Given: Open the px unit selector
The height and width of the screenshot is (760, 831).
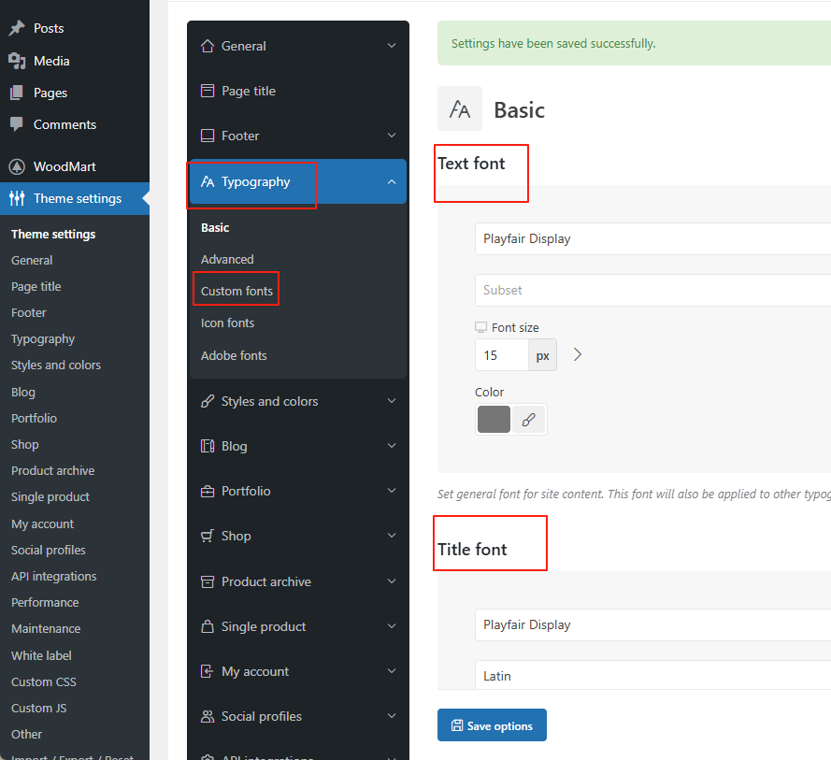Looking at the screenshot, I should [x=542, y=355].
